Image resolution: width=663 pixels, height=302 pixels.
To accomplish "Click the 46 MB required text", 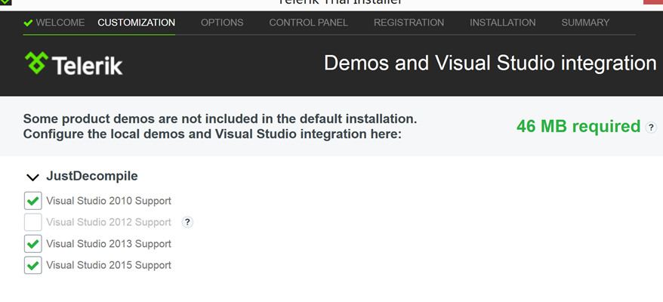I will [578, 127].
